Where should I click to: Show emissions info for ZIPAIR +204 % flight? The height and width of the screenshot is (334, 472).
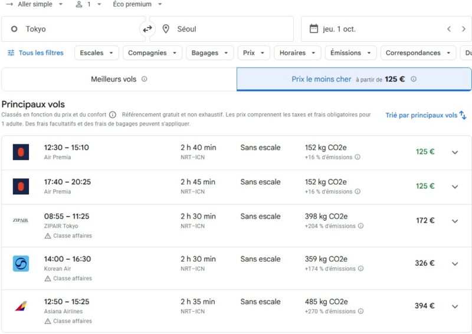pyautogui.click(x=360, y=226)
